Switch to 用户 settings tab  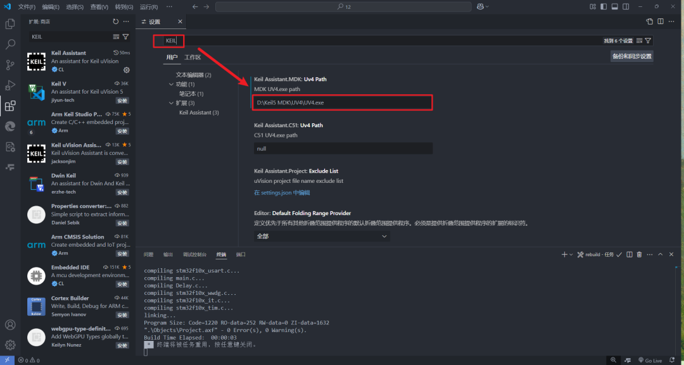(x=172, y=58)
